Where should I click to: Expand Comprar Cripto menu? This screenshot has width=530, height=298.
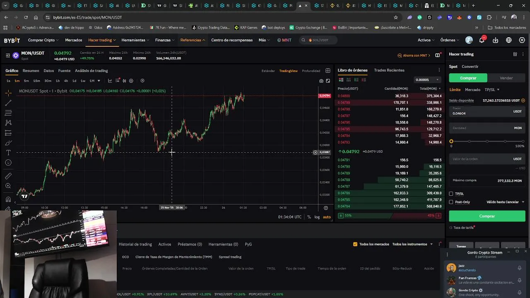coord(43,40)
